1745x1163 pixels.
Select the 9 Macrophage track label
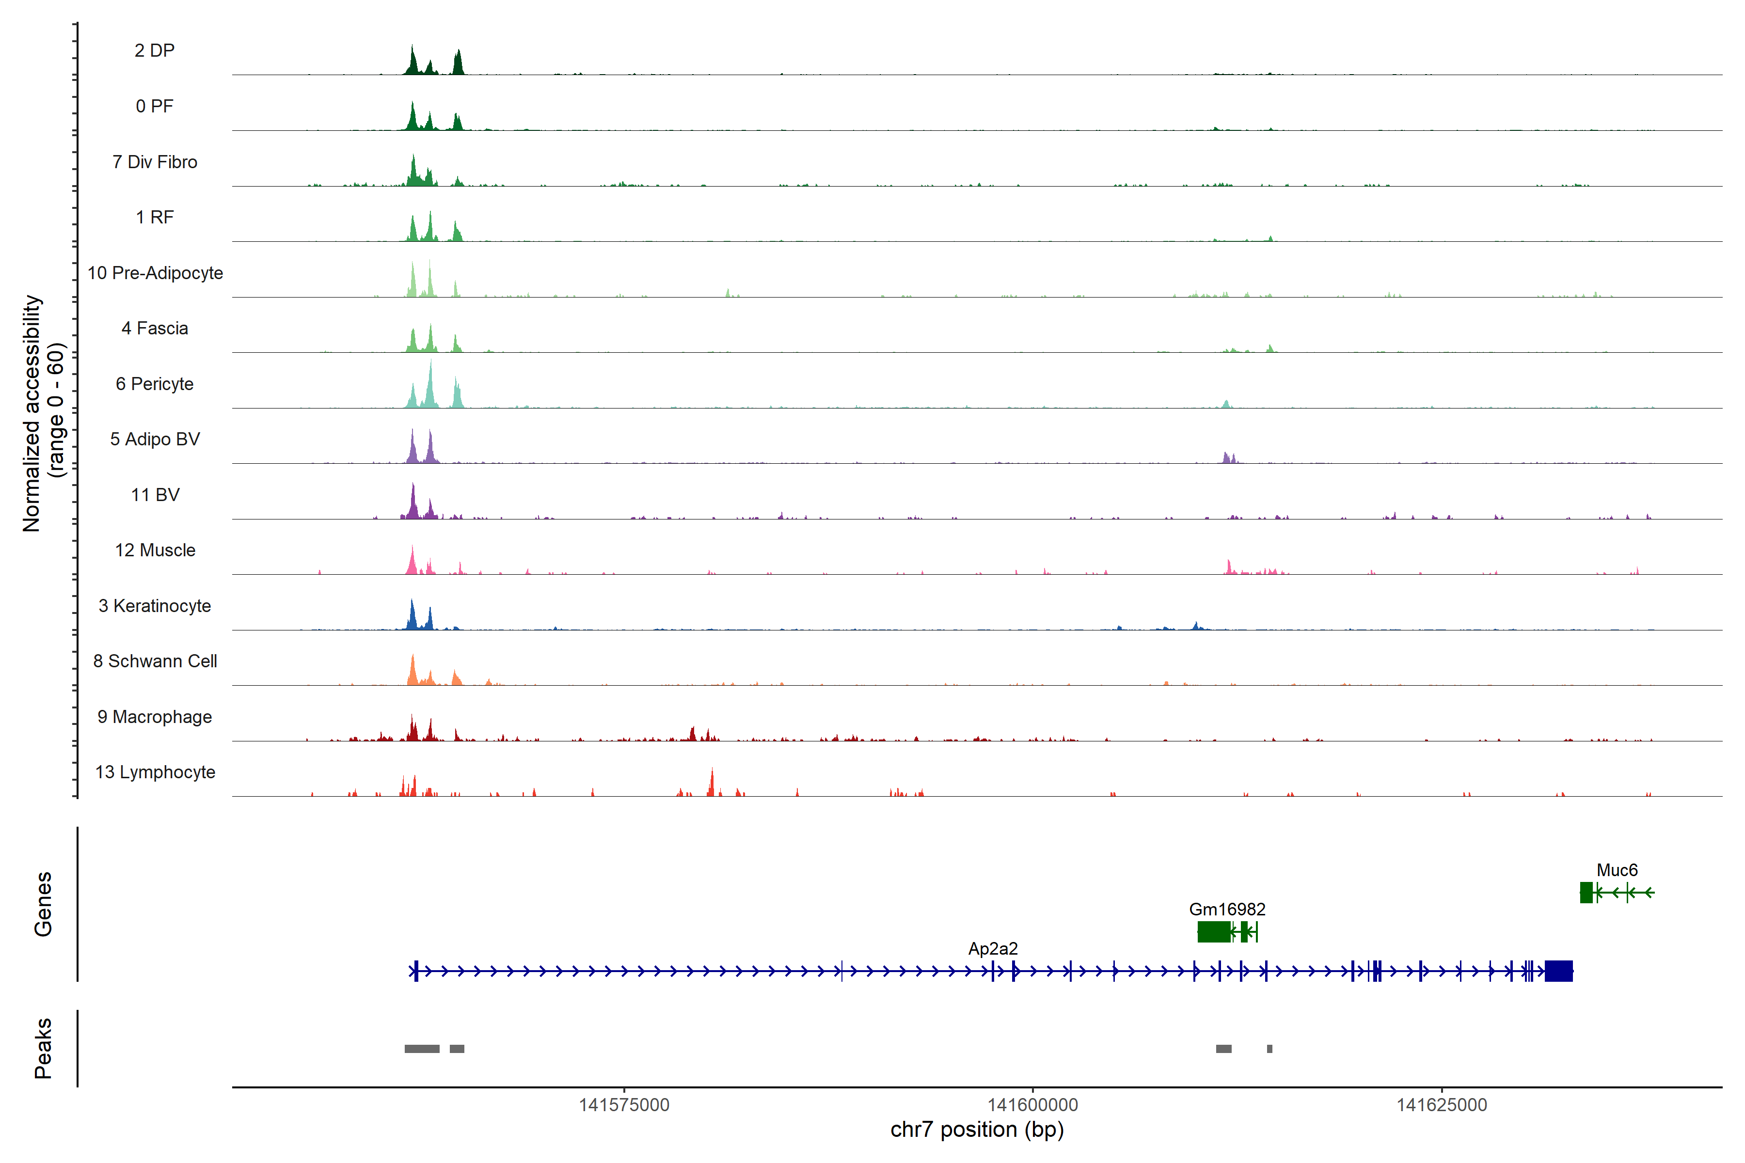click(154, 717)
